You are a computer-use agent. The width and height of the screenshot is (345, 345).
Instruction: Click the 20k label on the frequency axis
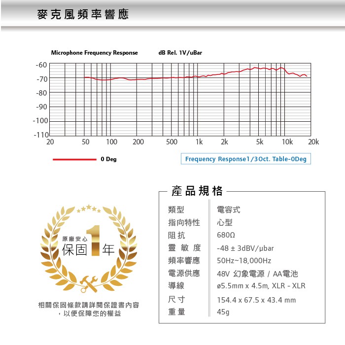tap(313, 142)
